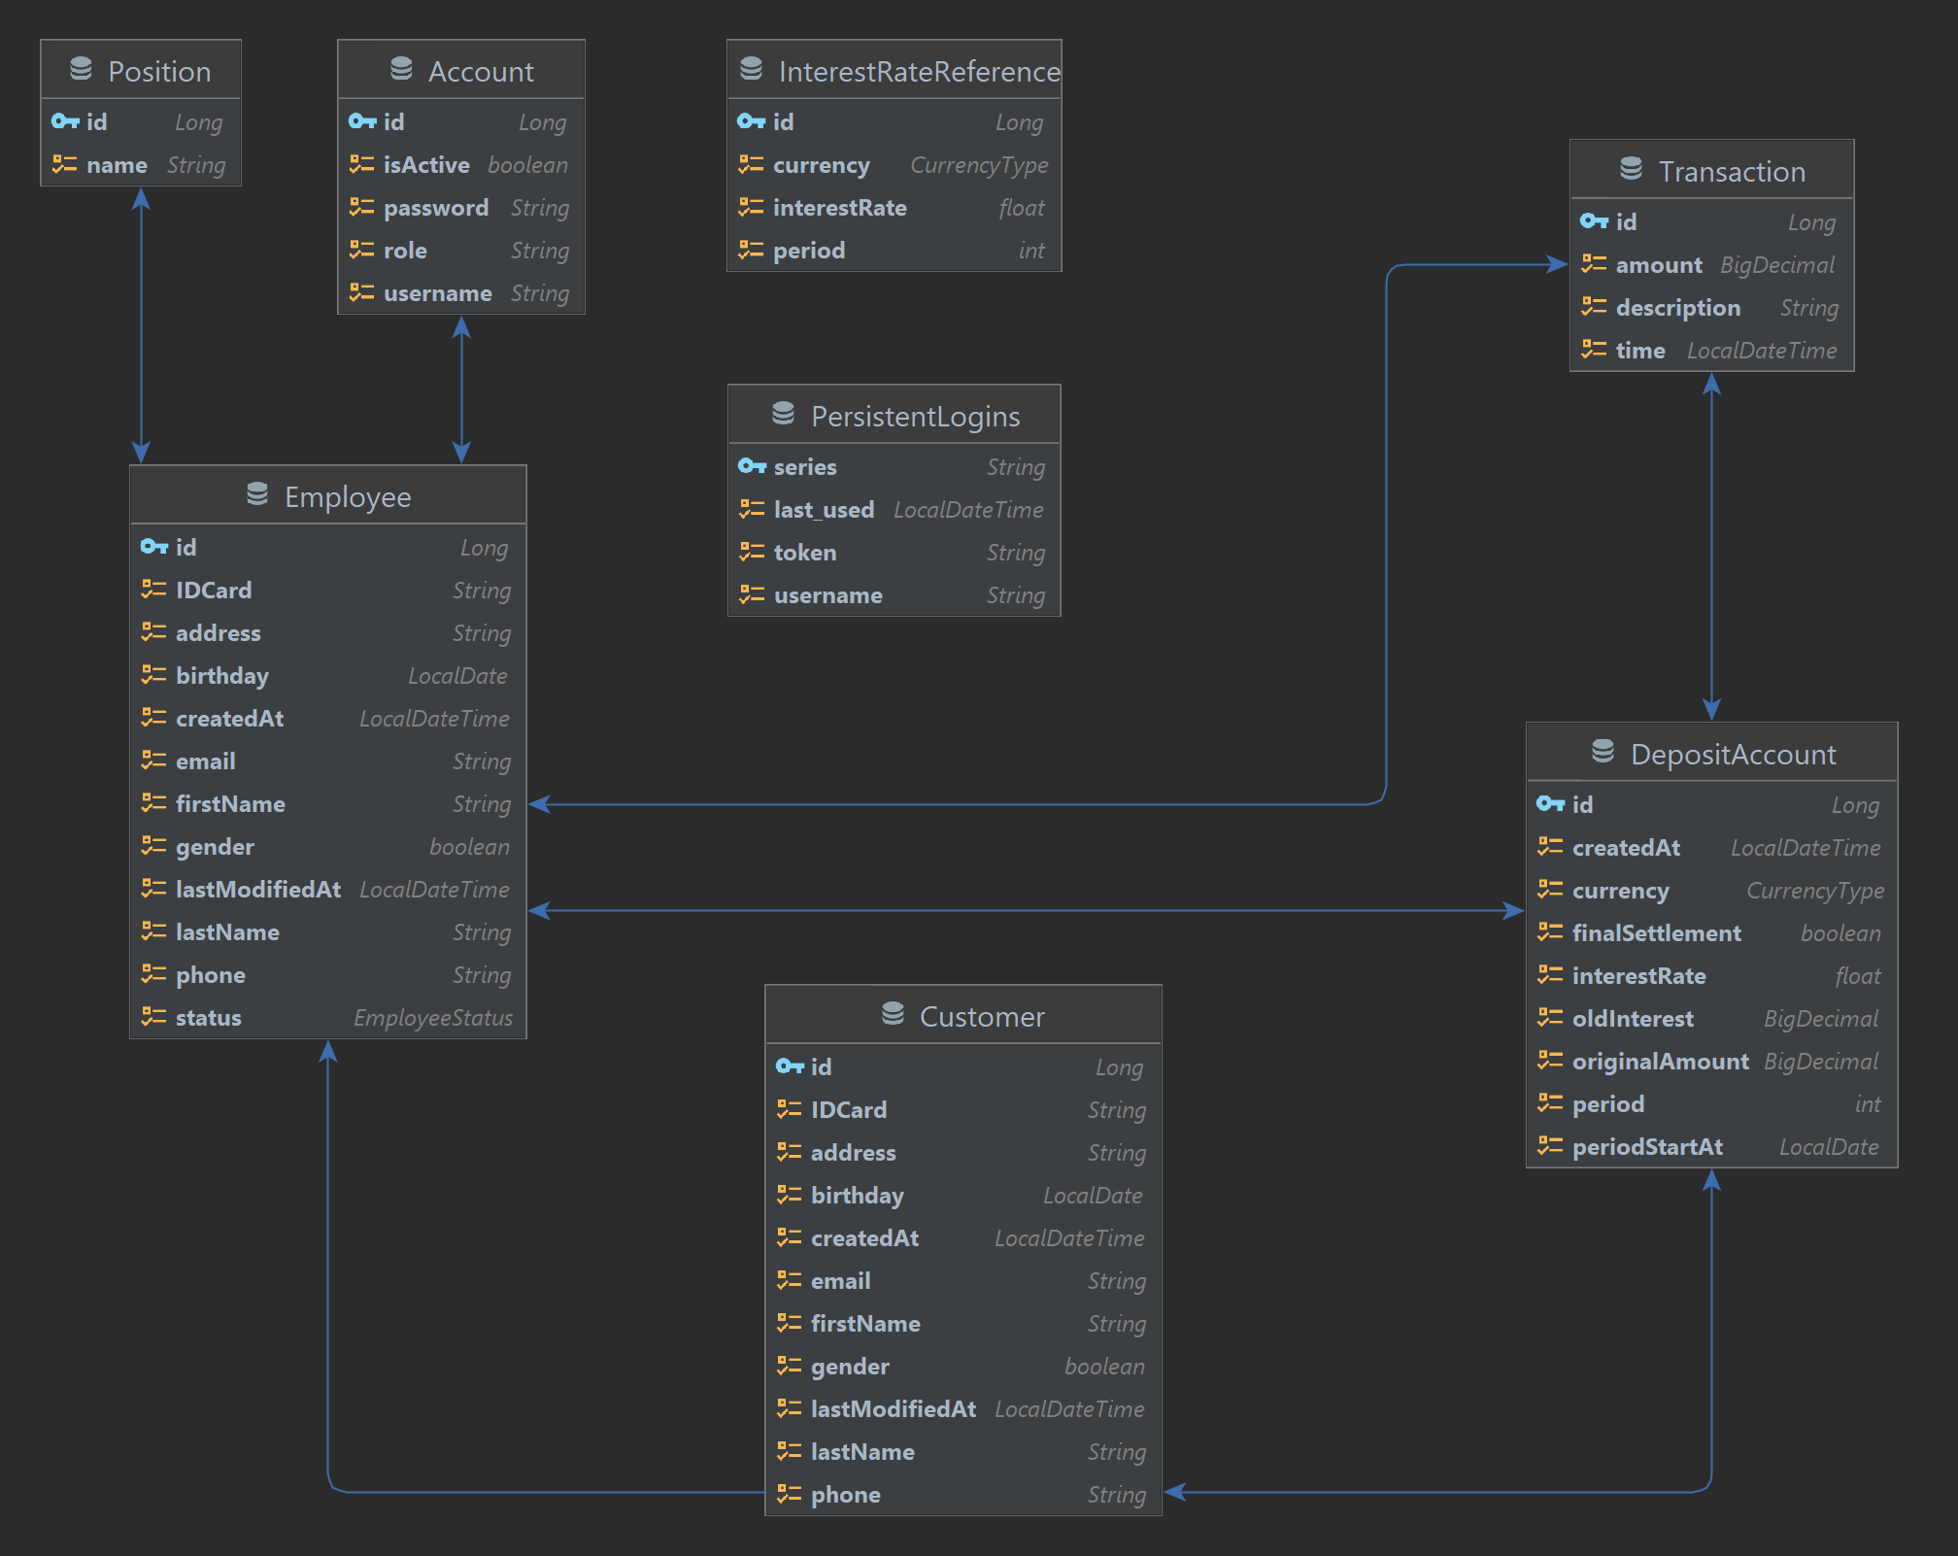The image size is (1958, 1556).
Task: Select the IDCard column in Employee
Action: 328,590
